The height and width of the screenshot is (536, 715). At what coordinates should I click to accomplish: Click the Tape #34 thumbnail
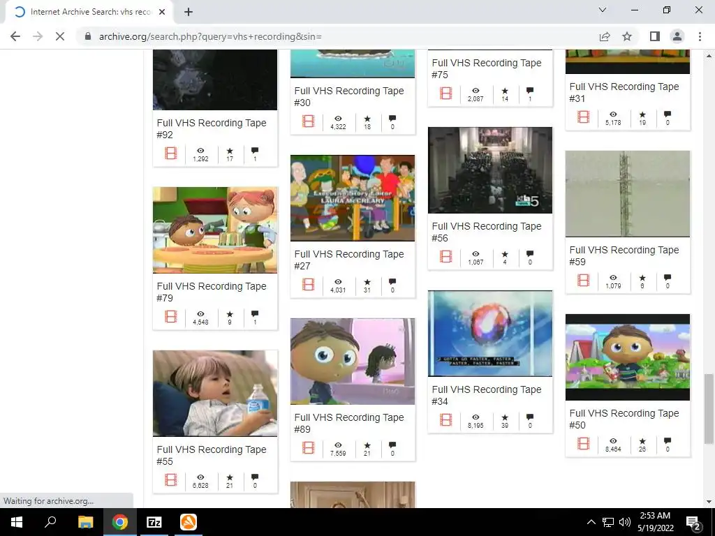[490, 333]
